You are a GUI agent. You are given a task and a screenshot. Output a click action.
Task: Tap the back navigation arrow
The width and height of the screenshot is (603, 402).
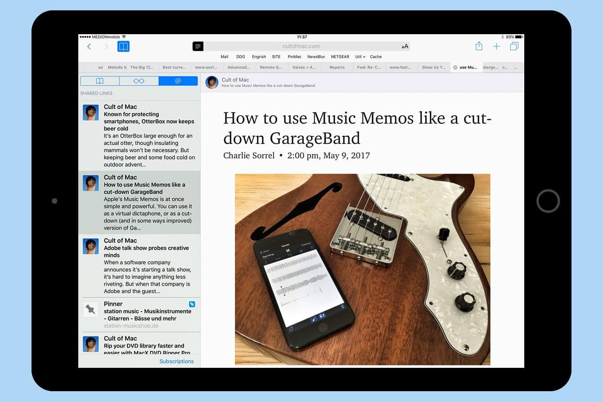(x=89, y=46)
